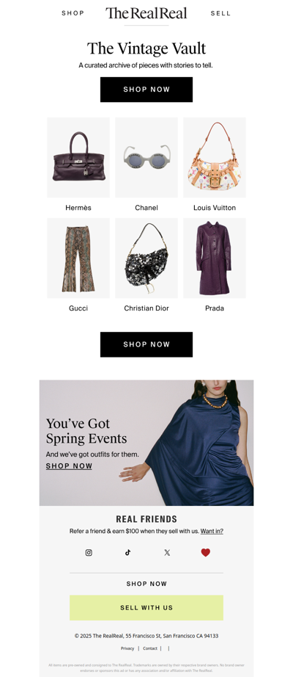
Task: Click The RealReal logo
Action: coord(146,13)
